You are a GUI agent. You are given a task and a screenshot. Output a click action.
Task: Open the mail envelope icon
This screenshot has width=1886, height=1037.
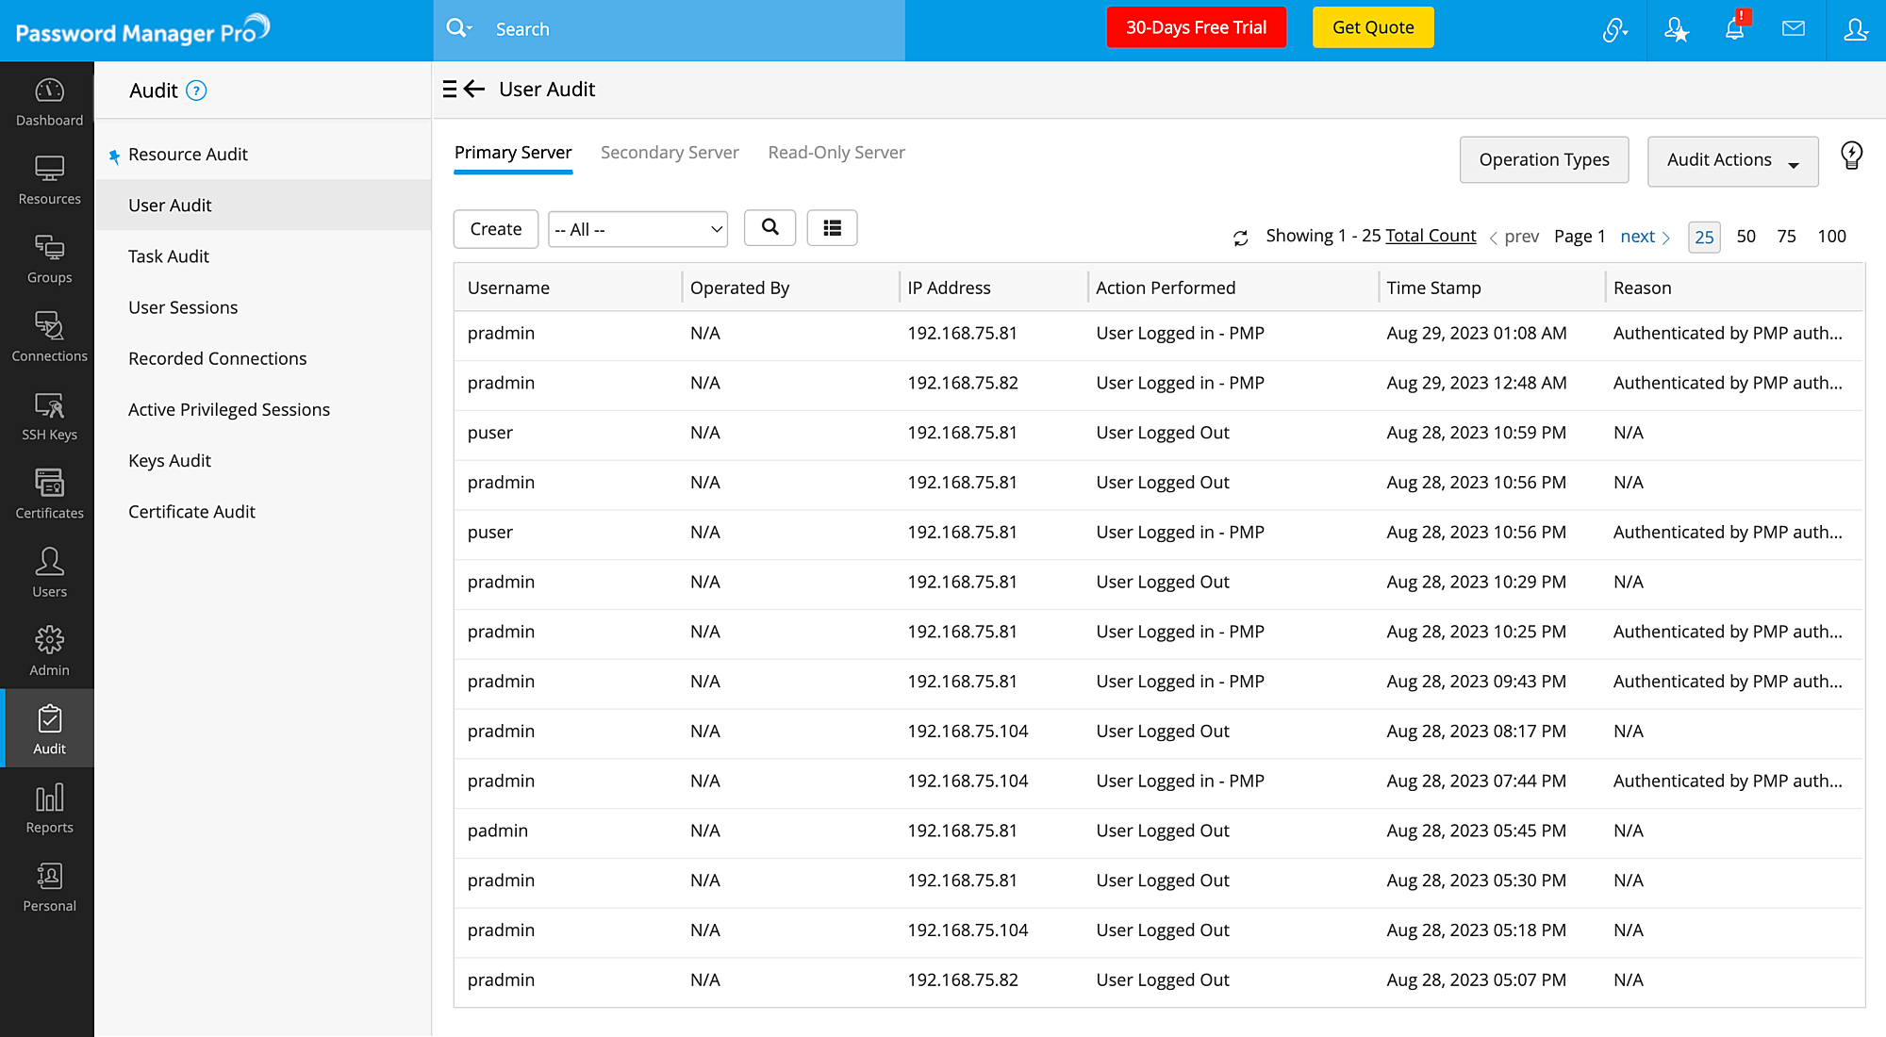pos(1793,29)
